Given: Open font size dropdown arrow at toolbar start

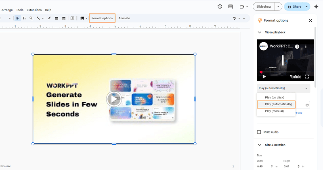Looking at the screenshot, I should pyautogui.click(x=9, y=18).
